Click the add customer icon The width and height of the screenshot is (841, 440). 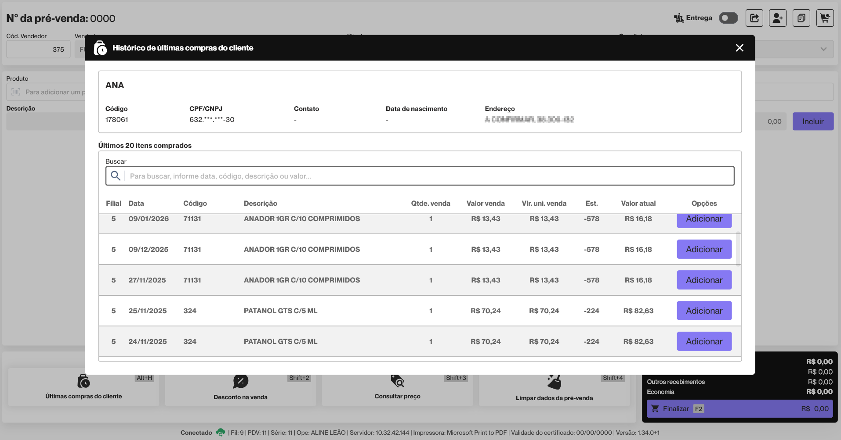777,18
